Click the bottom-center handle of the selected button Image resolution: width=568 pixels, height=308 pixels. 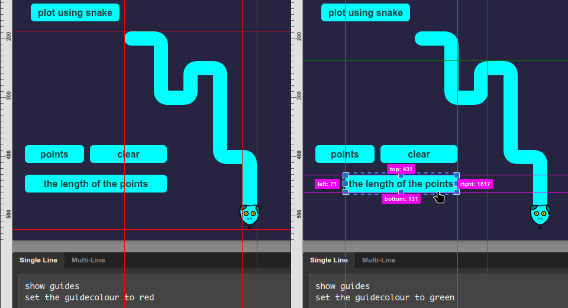[x=401, y=192]
